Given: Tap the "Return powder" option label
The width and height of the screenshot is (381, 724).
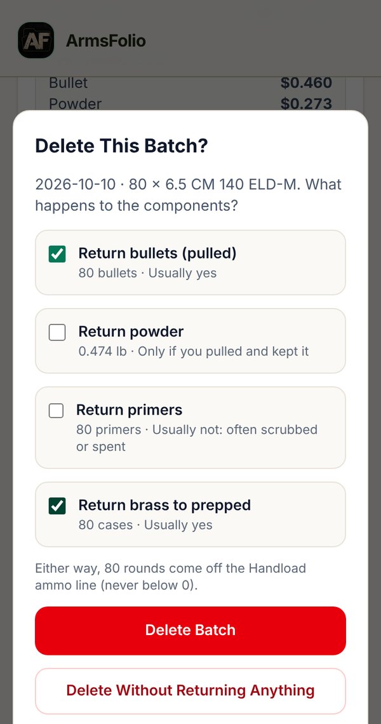Looking at the screenshot, I should pos(131,331).
